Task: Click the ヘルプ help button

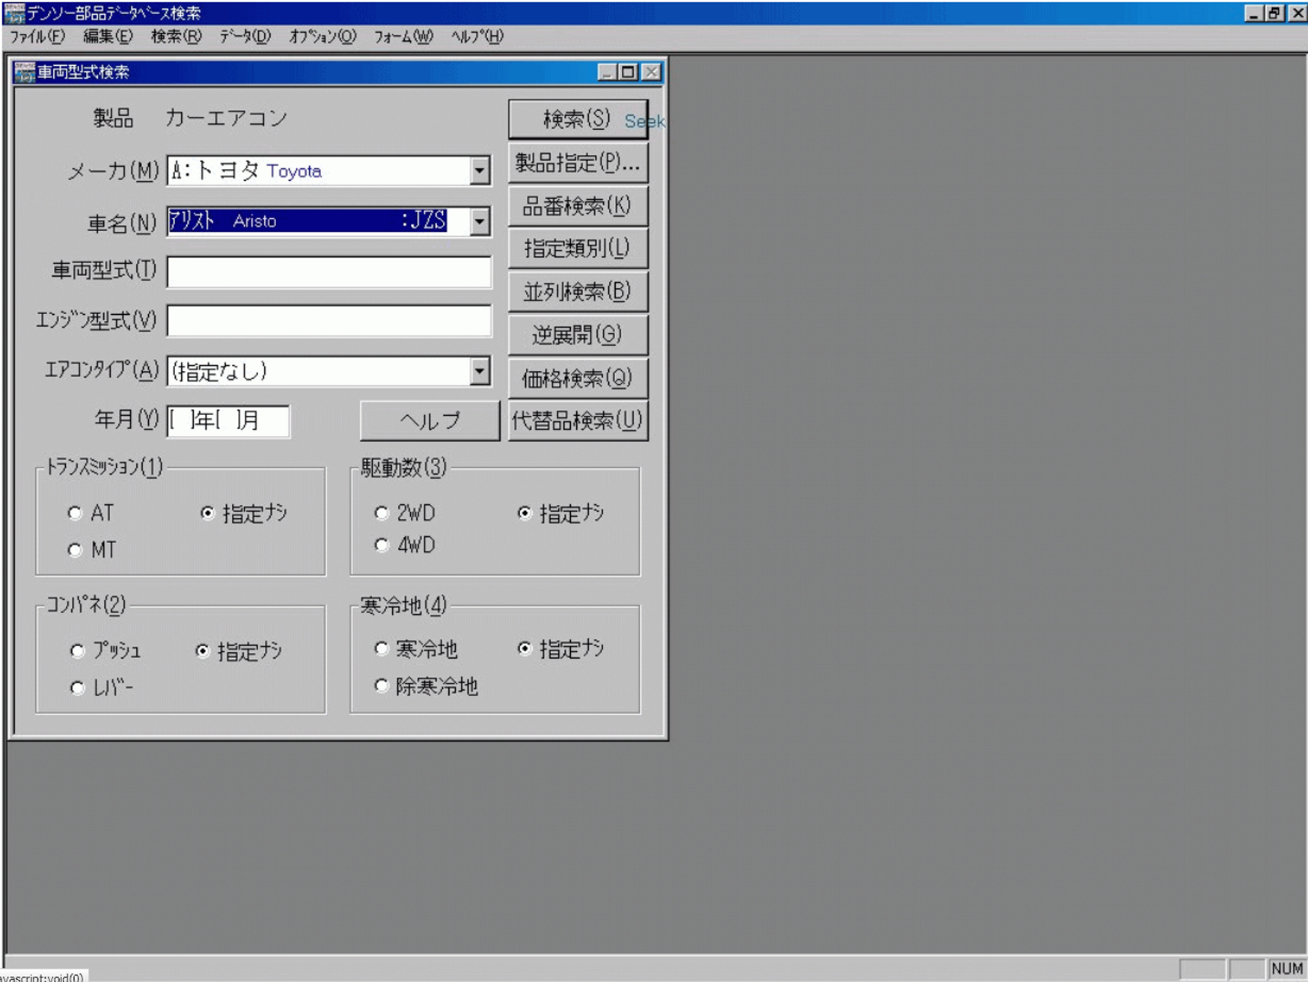Action: pyautogui.click(x=430, y=421)
